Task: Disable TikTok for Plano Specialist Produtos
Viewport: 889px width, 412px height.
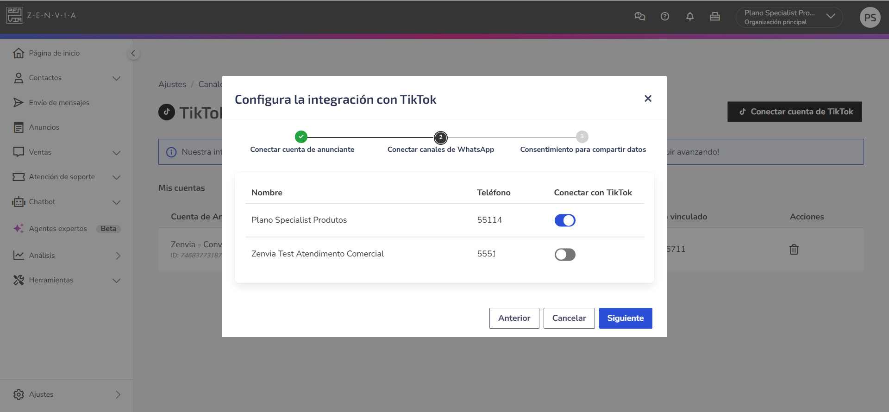Action: pyautogui.click(x=565, y=220)
